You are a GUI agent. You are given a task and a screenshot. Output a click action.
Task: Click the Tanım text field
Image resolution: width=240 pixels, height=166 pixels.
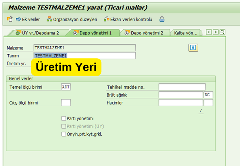(x=84, y=56)
